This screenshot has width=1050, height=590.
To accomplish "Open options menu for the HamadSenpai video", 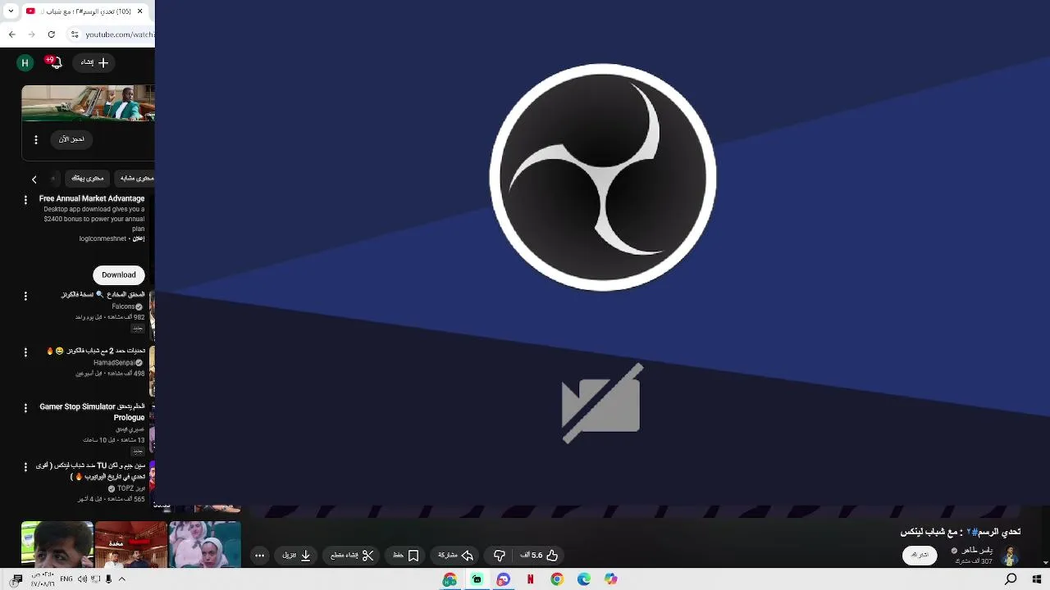I will [x=25, y=352].
